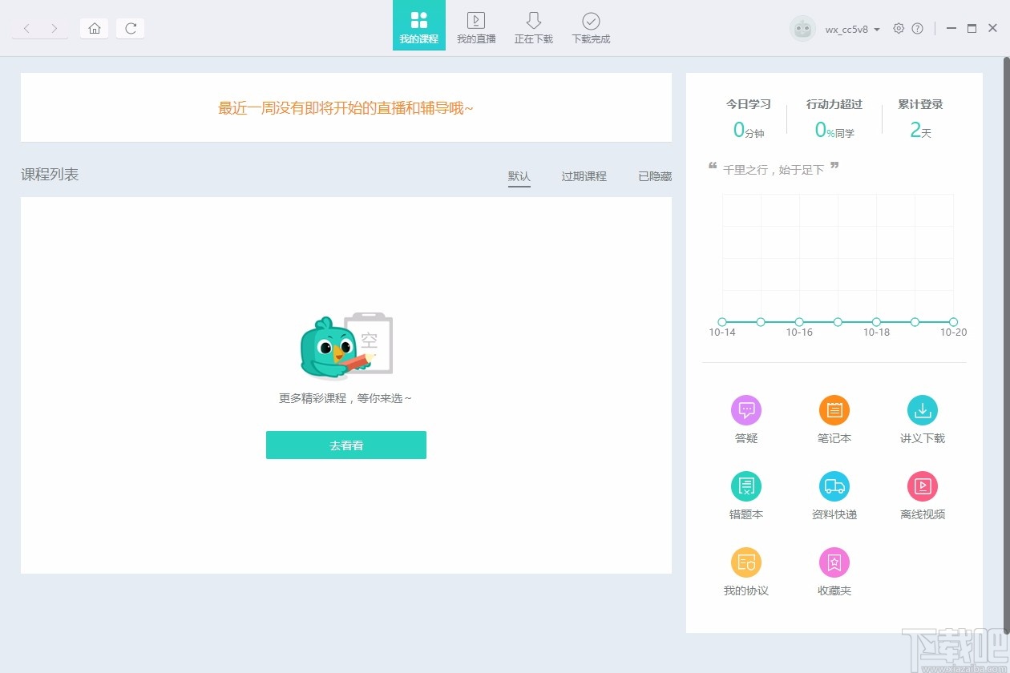Open the help question mark
The width and height of the screenshot is (1010, 673).
tap(919, 28)
